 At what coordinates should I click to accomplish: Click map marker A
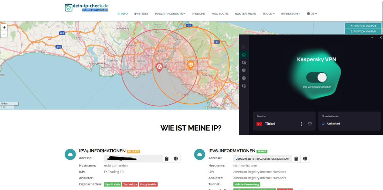click(159, 67)
